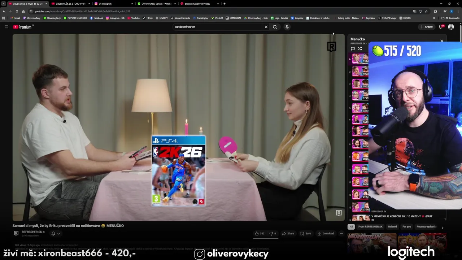The image size is (462, 260).
Task: Click the Menučko playlist title
Action: coord(358,39)
